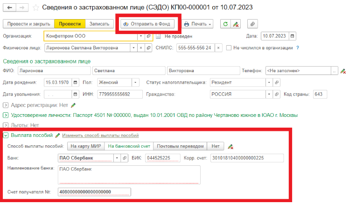Open calendar picker for Дата рождения
The height and width of the screenshot is (204, 349).
76,82
